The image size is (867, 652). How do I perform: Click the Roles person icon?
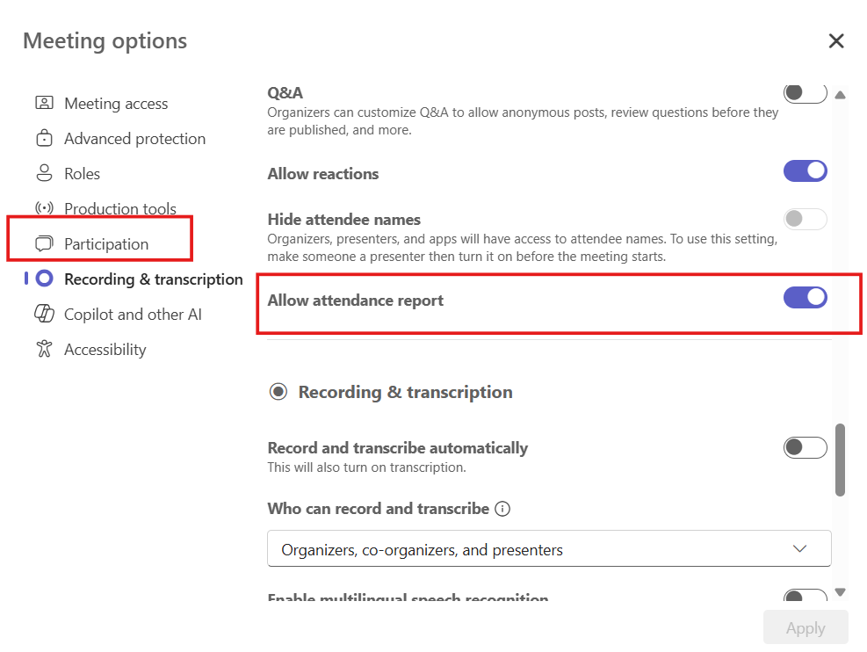tap(44, 173)
